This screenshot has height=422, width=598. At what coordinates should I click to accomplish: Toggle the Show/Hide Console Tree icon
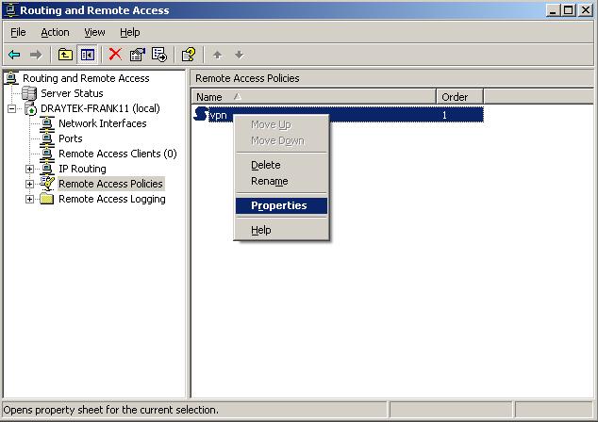pos(88,55)
